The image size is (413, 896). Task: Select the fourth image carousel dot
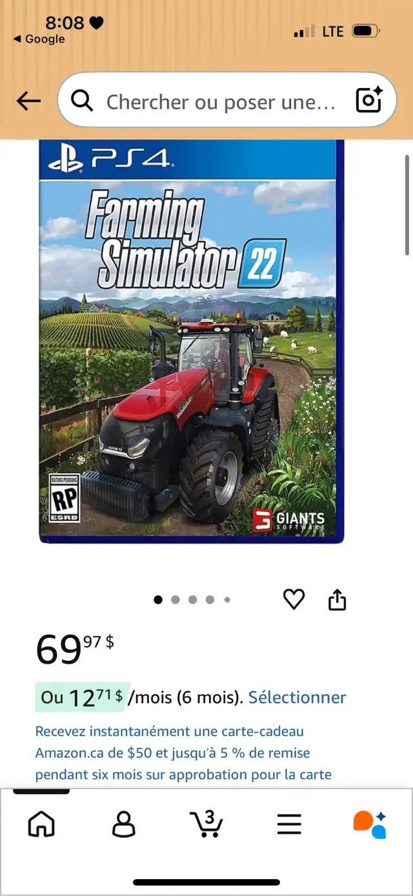pos(210,600)
